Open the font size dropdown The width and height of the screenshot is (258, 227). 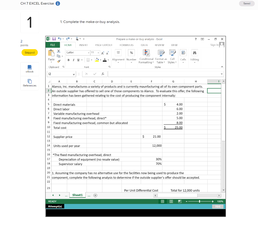coord(98,53)
